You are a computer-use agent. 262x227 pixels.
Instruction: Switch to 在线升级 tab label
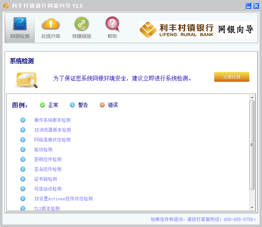(x=51, y=36)
